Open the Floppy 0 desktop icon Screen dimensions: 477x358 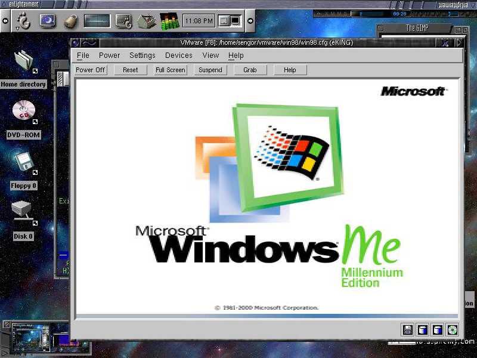[23, 163]
